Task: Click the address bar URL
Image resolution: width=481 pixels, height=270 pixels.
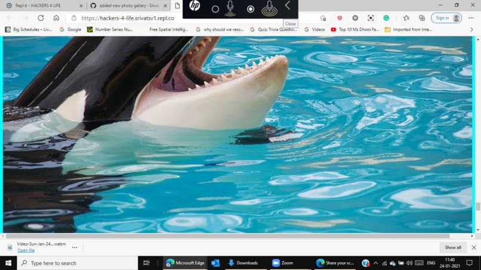Action: pyautogui.click(x=128, y=18)
